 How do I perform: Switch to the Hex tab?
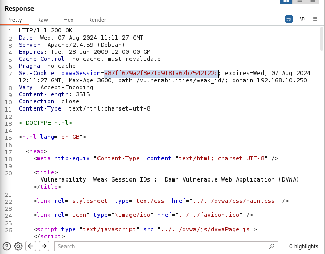(69, 20)
